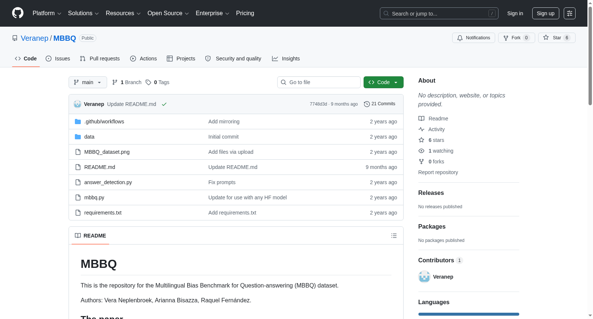Viewport: 593px width, 319px height.
Task: Expand the Open Source menu
Action: pos(168,13)
